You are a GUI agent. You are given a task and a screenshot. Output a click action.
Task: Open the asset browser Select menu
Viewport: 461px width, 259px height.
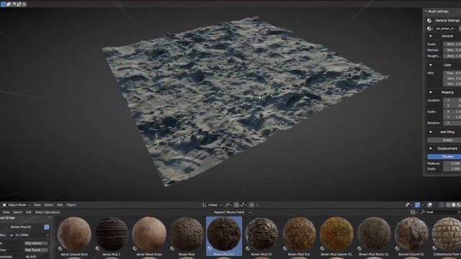[17, 212]
